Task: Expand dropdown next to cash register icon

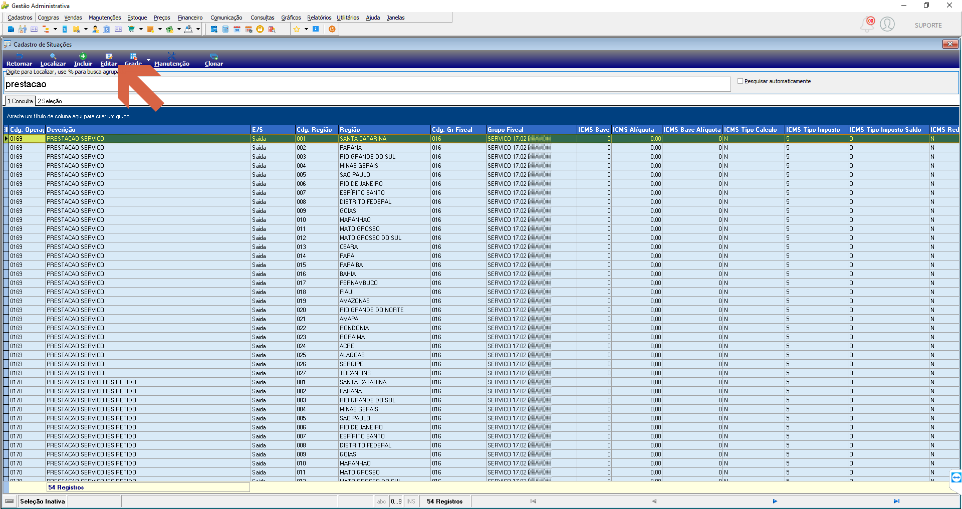Action: point(198,29)
